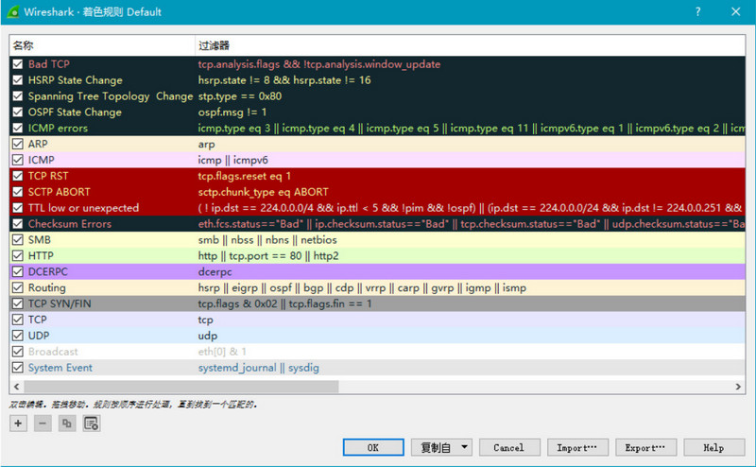Click the duplicate selected rule icon

pyautogui.click(x=66, y=424)
